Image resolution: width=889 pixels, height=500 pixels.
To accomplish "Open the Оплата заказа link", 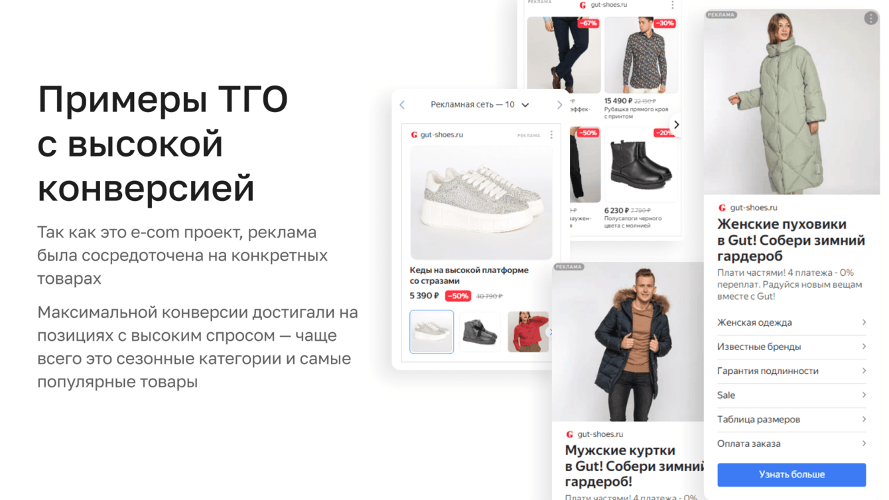I will [x=791, y=444].
